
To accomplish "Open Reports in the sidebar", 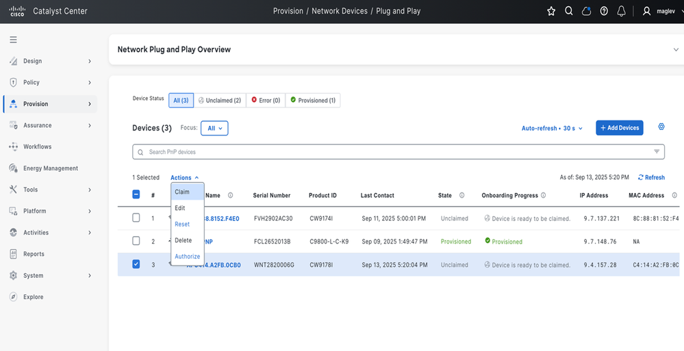I will 34,254.
